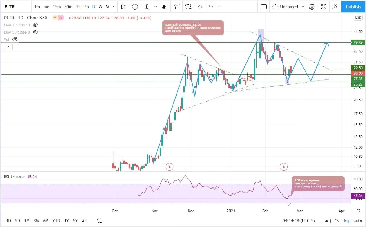This screenshot has height=227, width=366.
Task: Click the 29.50 price level label
Action: (358, 68)
